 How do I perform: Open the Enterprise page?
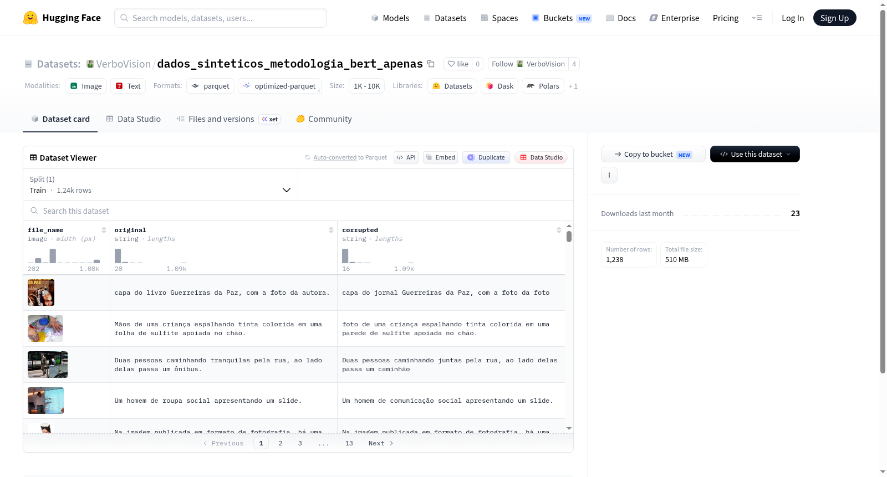coord(674,18)
